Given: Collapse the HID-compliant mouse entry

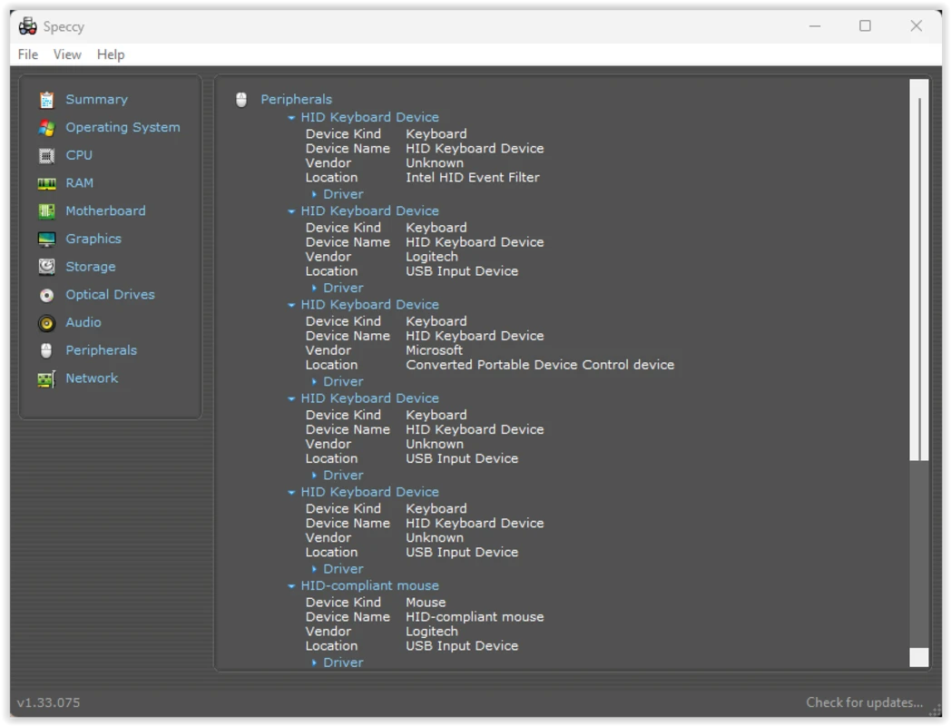Looking at the screenshot, I should (x=292, y=585).
